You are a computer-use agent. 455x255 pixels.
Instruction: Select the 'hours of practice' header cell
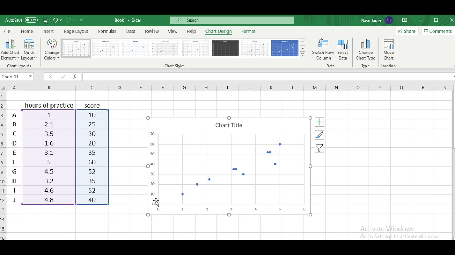[49, 106]
